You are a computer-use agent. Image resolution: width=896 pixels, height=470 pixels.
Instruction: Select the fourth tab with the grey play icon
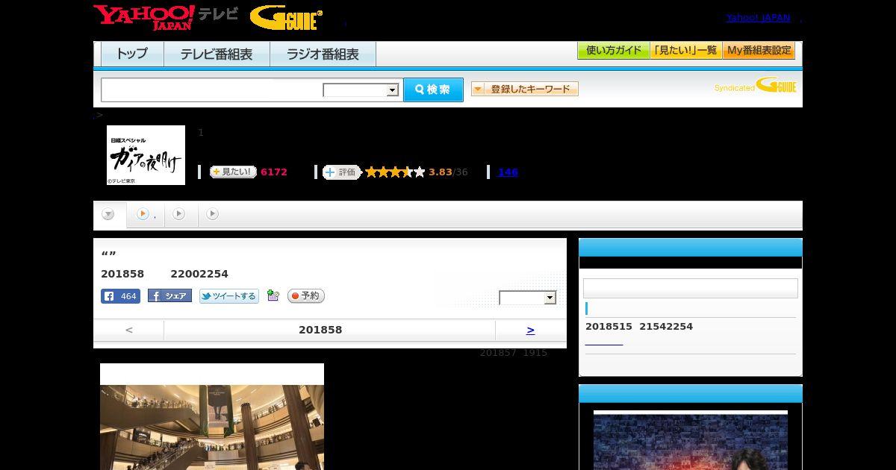[213, 214]
